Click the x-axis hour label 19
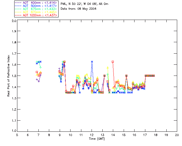 click(x=166, y=135)
